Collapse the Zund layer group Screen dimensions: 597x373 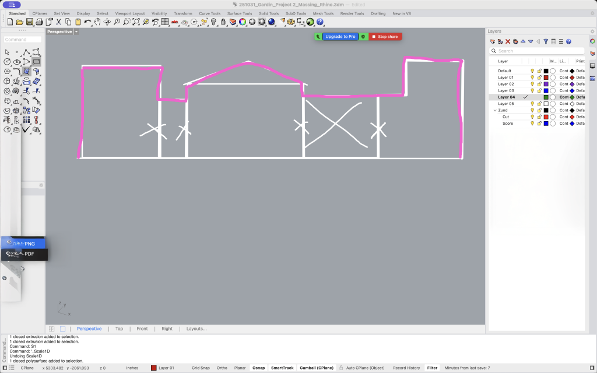(495, 110)
